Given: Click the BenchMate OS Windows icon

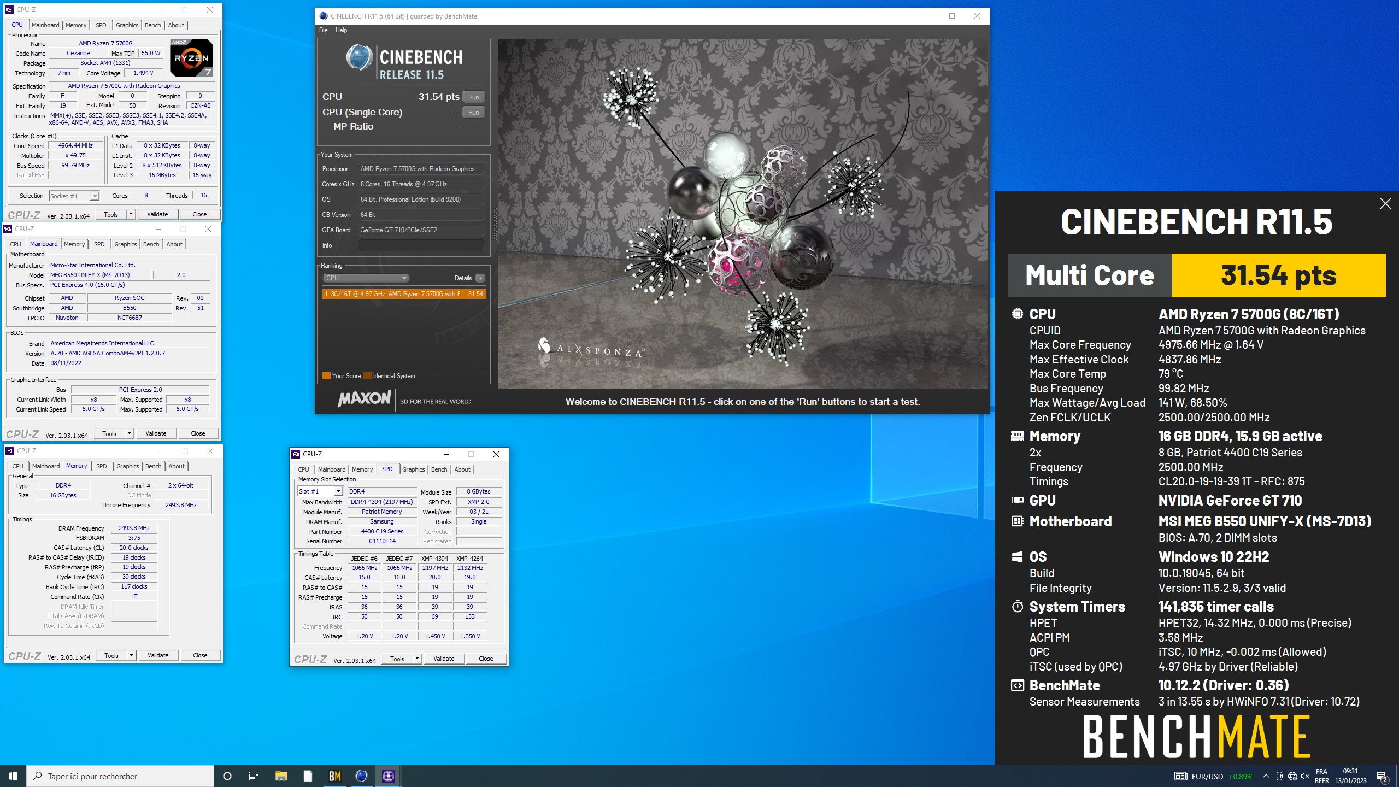Looking at the screenshot, I should 1017,557.
